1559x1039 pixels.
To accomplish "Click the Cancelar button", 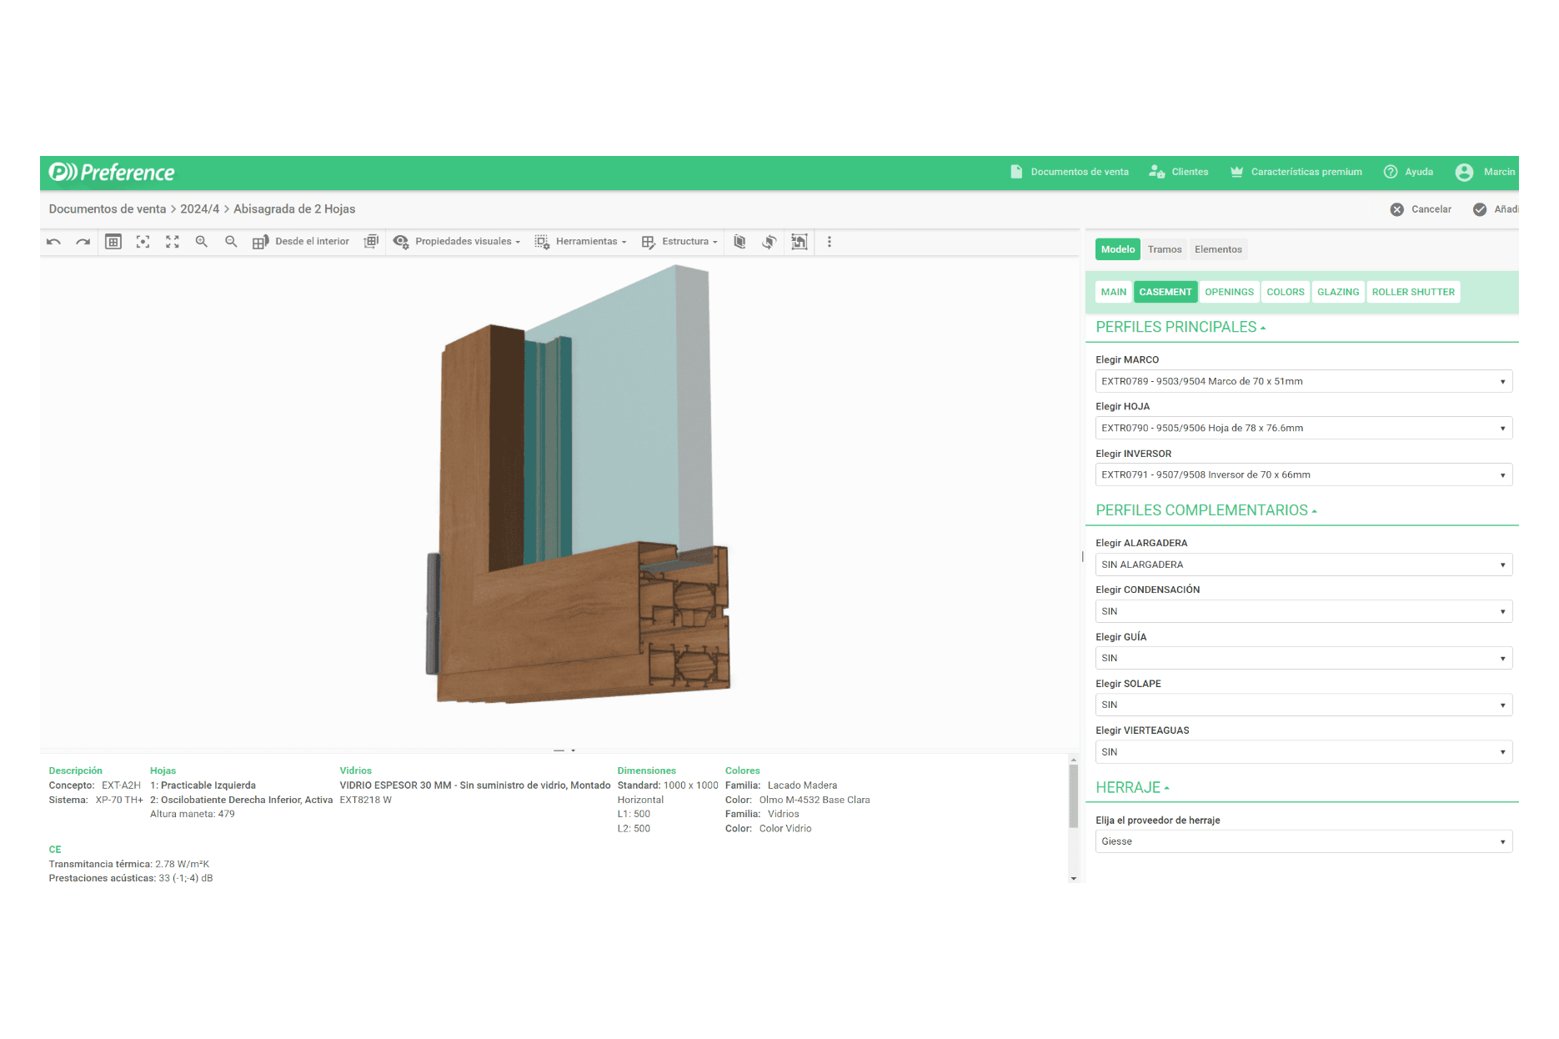I will tap(1421, 209).
